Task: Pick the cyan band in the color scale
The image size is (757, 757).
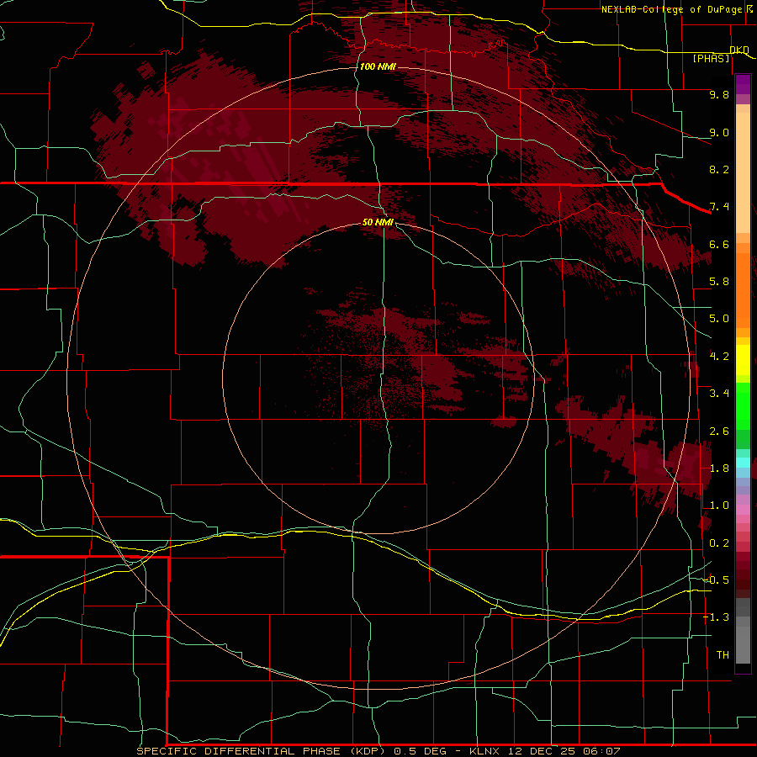Action: (743, 463)
